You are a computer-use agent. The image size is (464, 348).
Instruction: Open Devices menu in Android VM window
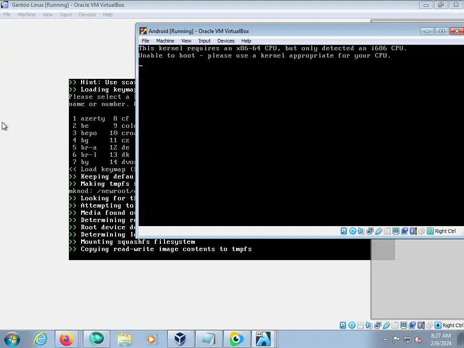[226, 41]
